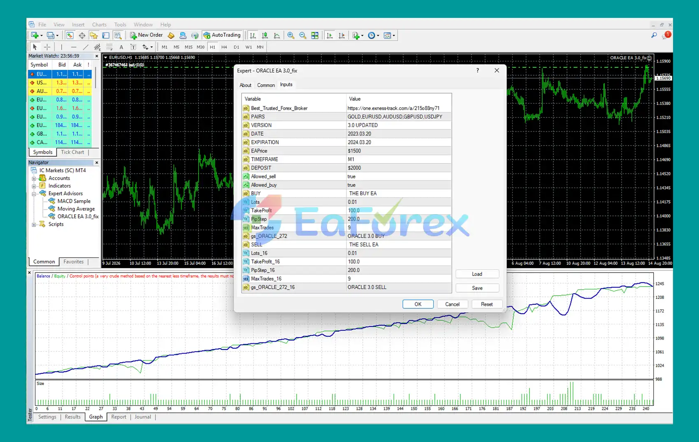
Task: Switch to line chart display
Action: tap(277, 35)
